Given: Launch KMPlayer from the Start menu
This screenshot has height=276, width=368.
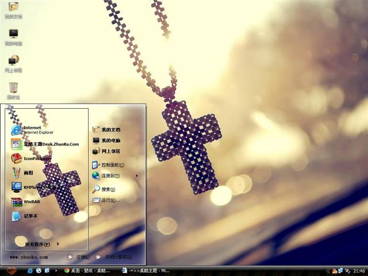Looking at the screenshot, I should click(34, 187).
